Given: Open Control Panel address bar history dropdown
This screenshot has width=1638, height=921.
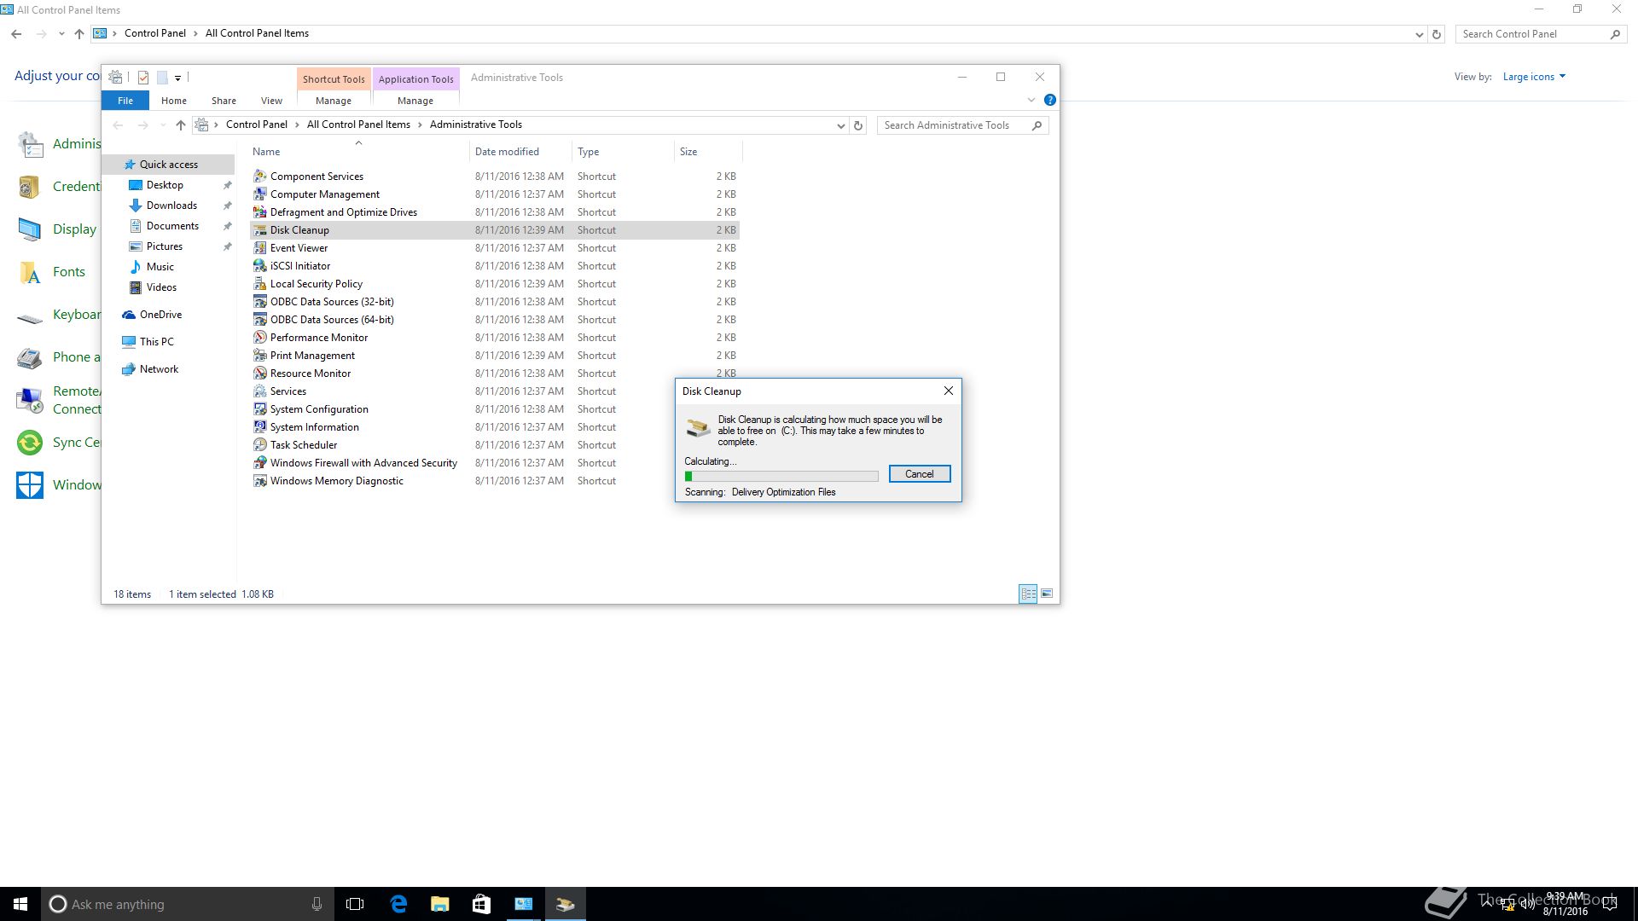Looking at the screenshot, I should click(1419, 34).
